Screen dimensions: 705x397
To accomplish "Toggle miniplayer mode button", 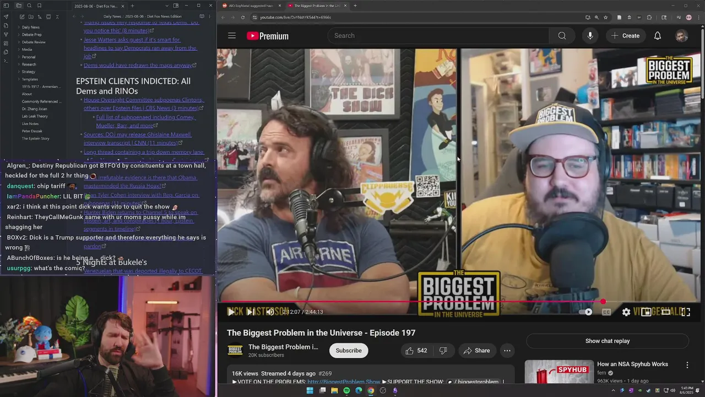I will pyautogui.click(x=646, y=312).
